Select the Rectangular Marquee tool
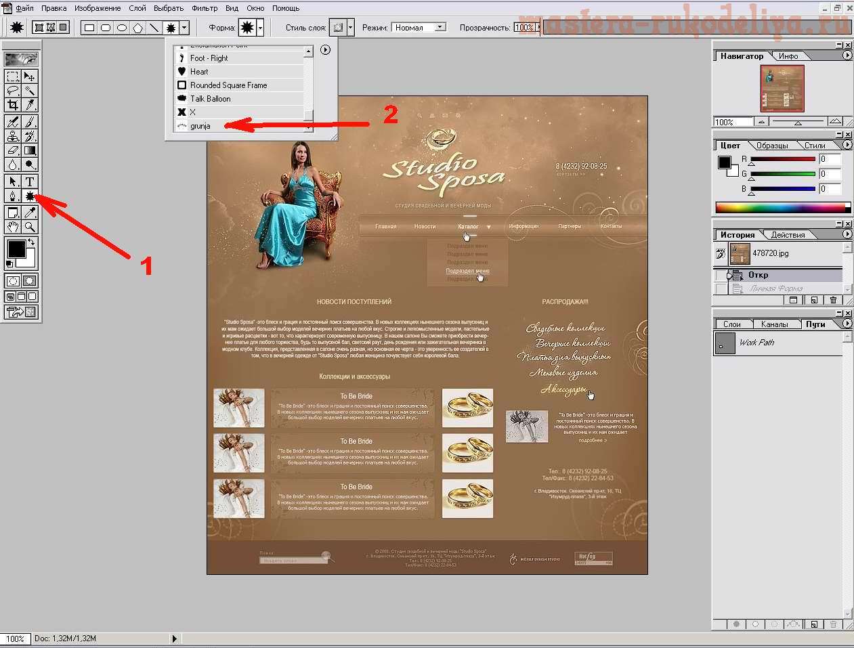The image size is (854, 648). 13,77
